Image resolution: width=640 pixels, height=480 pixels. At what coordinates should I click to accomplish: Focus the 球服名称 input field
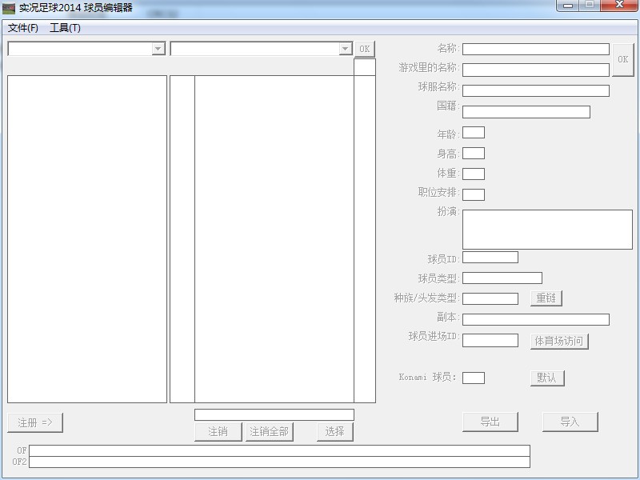pyautogui.click(x=535, y=90)
